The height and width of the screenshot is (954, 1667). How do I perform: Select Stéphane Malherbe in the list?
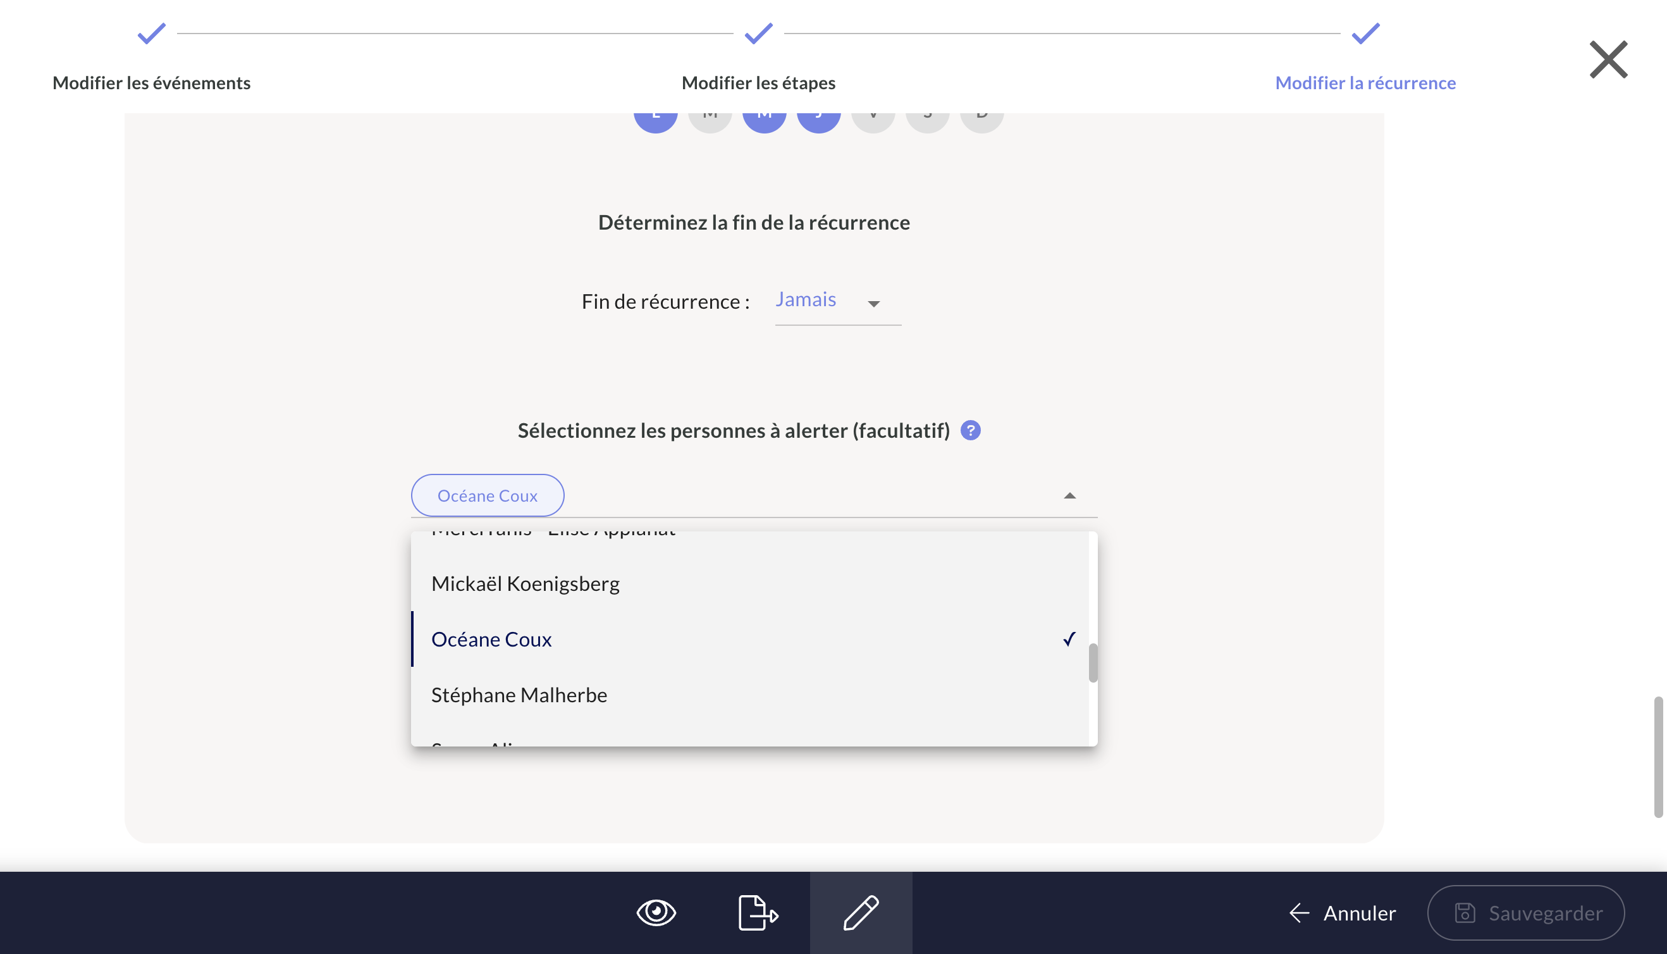tap(519, 695)
